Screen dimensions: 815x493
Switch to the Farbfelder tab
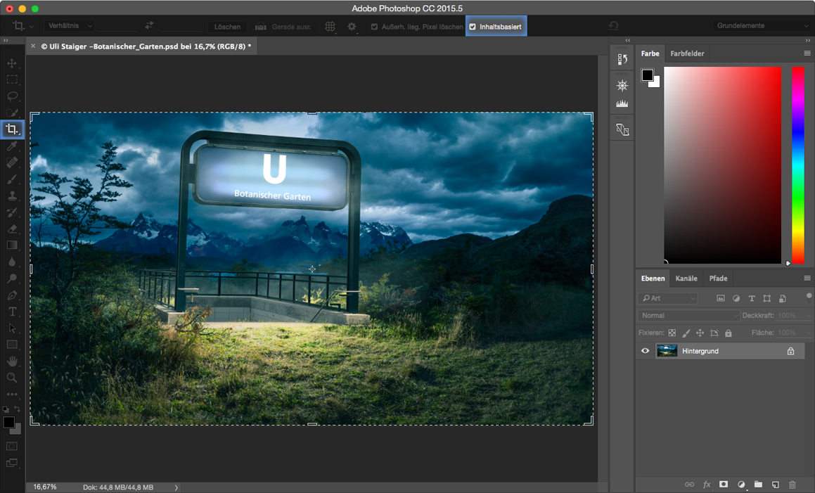(x=686, y=53)
